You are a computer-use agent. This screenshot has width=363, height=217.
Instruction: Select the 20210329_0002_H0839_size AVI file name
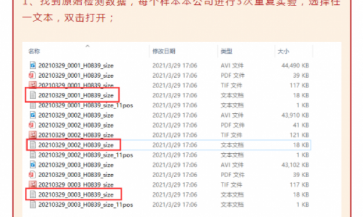pyautogui.click(x=76, y=115)
